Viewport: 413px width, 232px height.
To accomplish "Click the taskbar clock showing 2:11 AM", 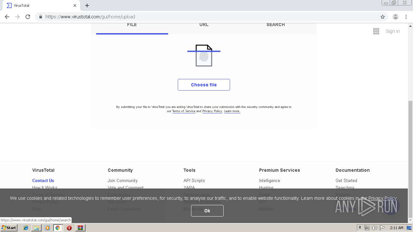I will (x=397, y=228).
